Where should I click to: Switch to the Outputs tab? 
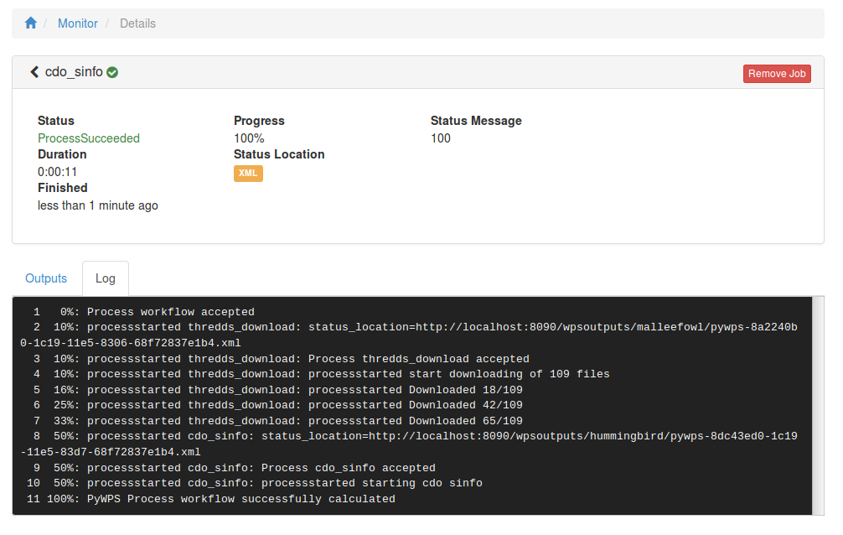46,278
